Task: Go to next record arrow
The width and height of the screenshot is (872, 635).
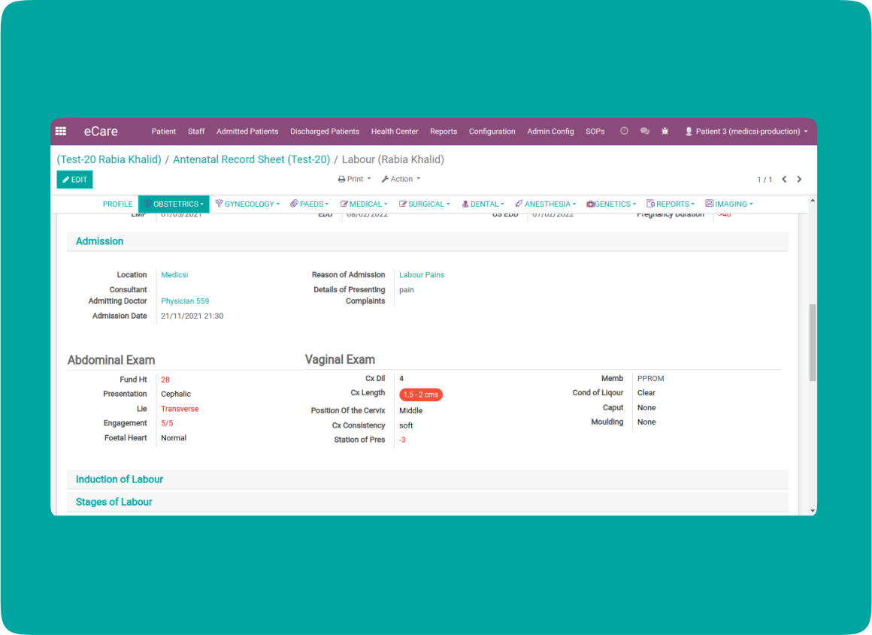Action: [799, 180]
